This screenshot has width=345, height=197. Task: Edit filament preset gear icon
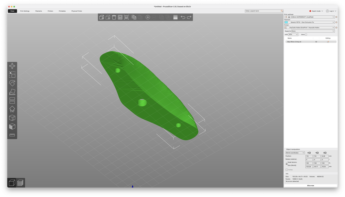336,22
